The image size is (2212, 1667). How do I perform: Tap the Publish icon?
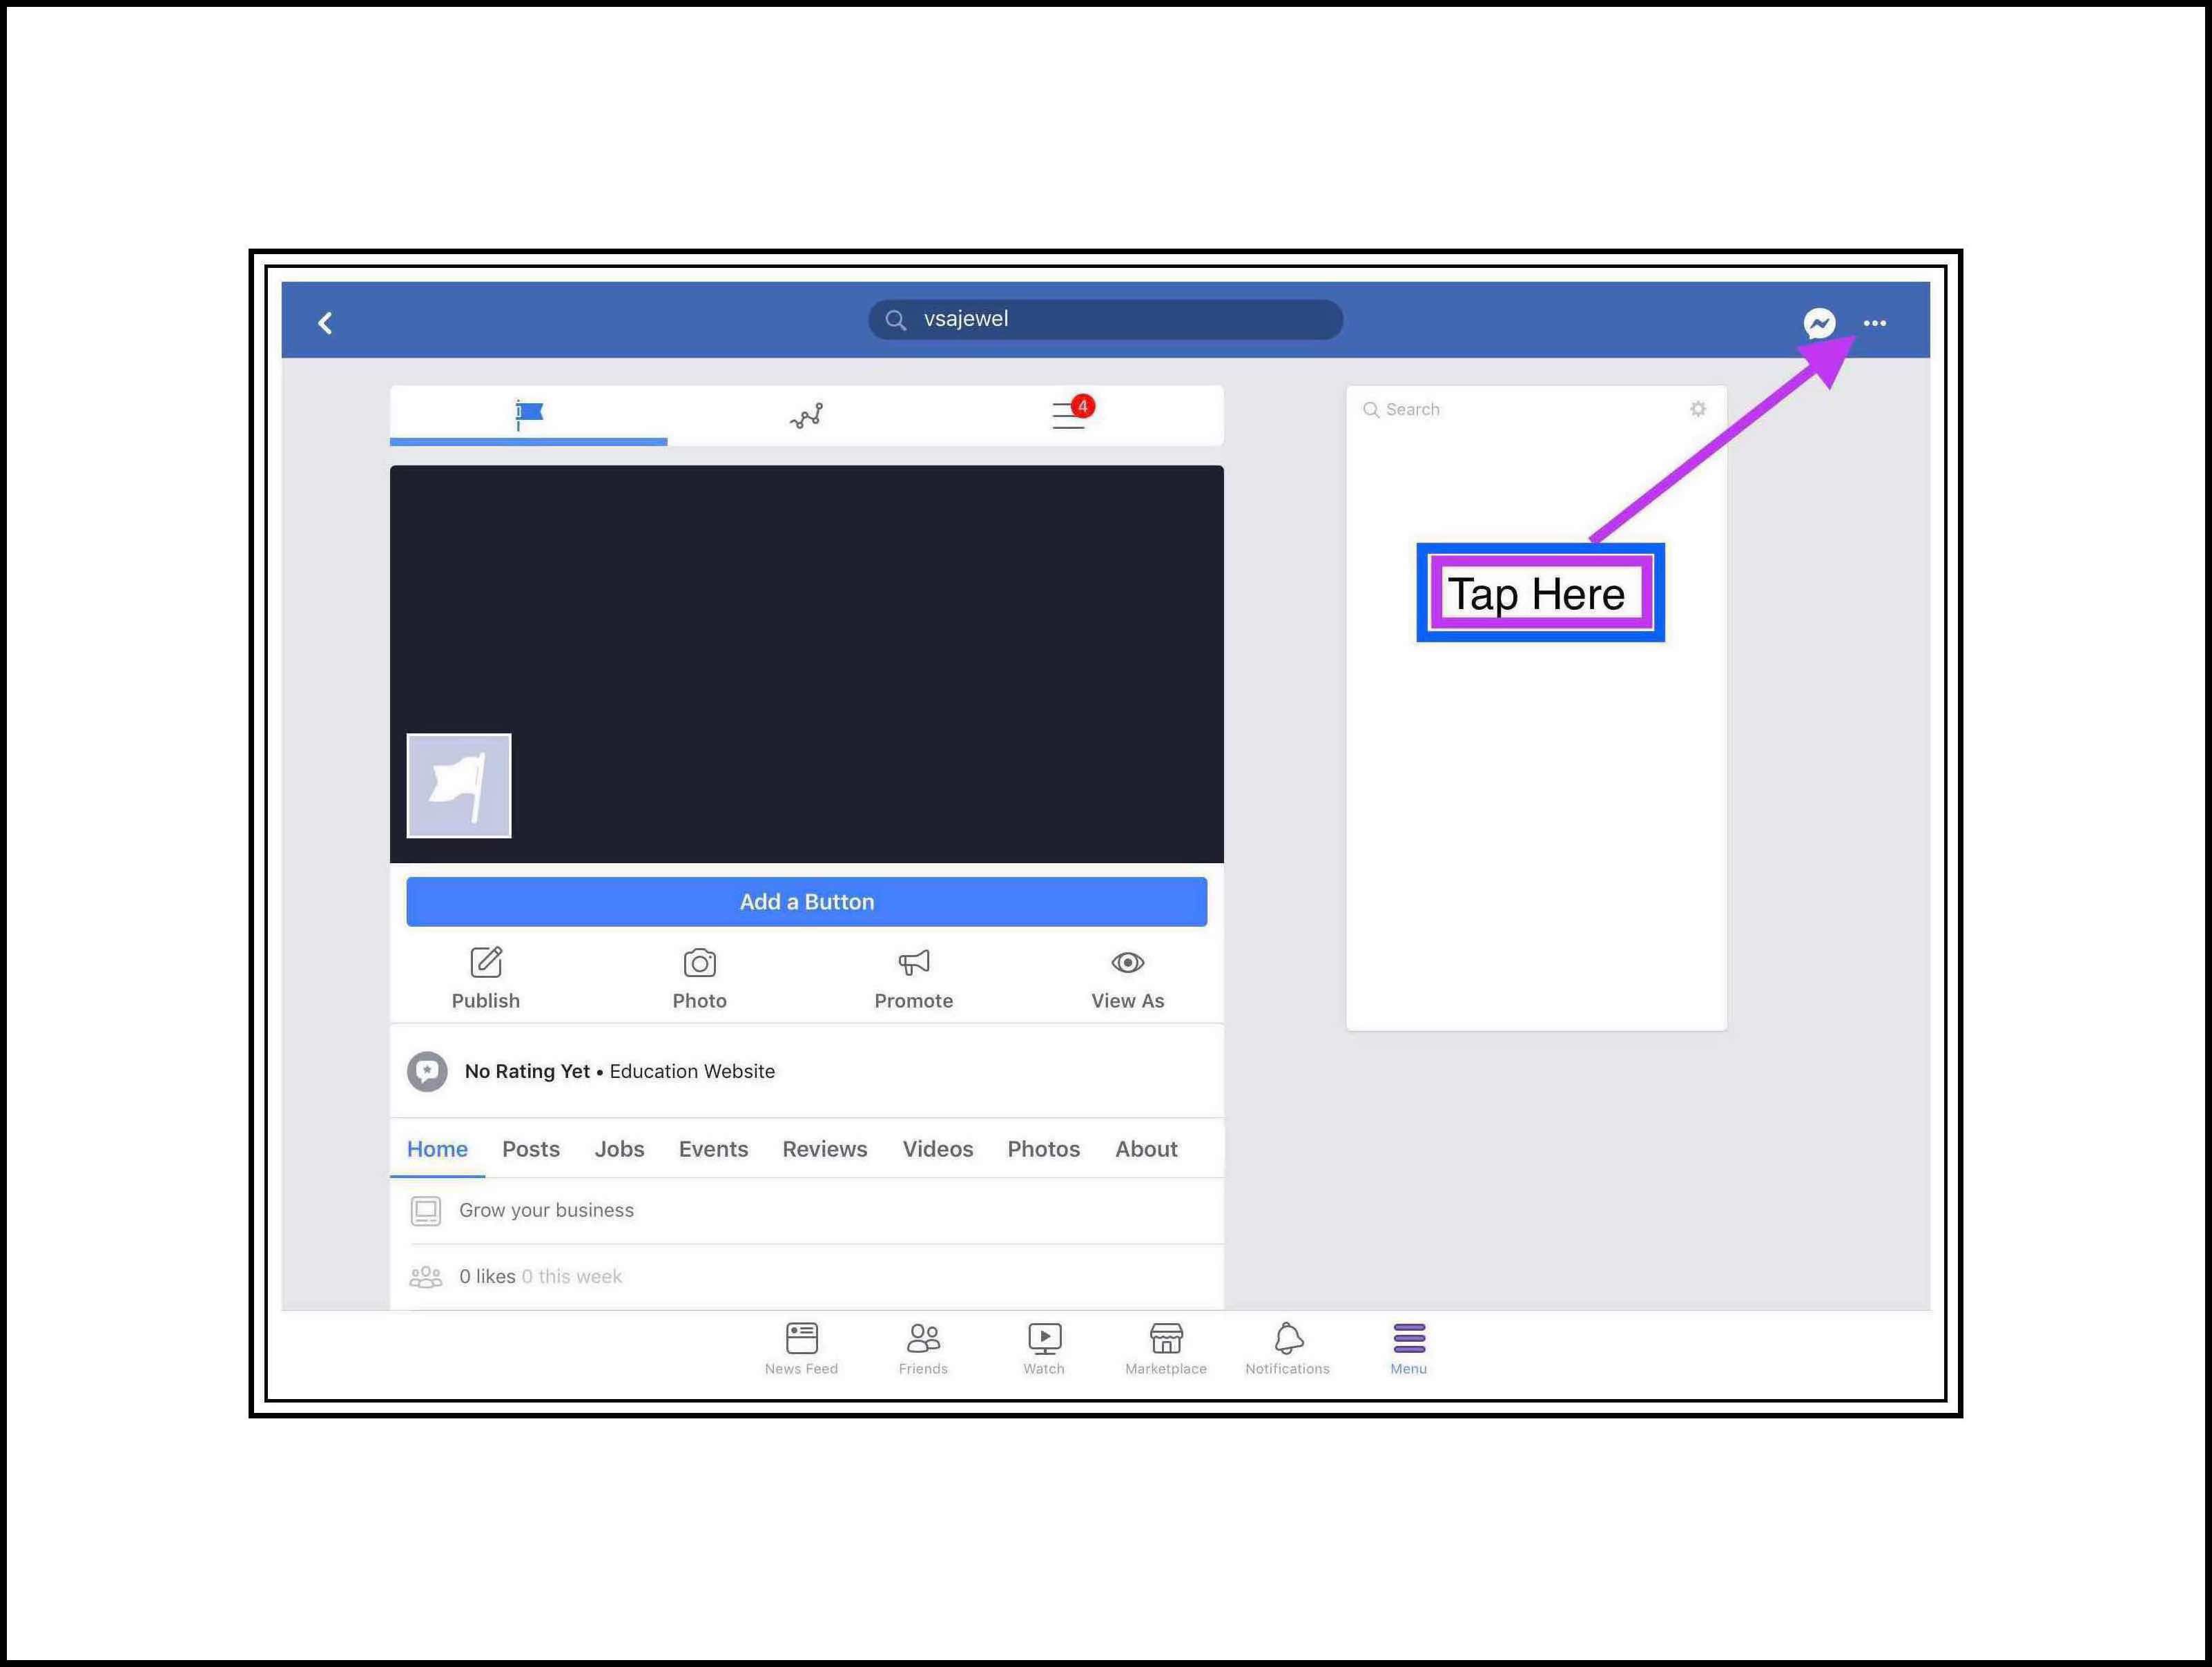coord(486,963)
